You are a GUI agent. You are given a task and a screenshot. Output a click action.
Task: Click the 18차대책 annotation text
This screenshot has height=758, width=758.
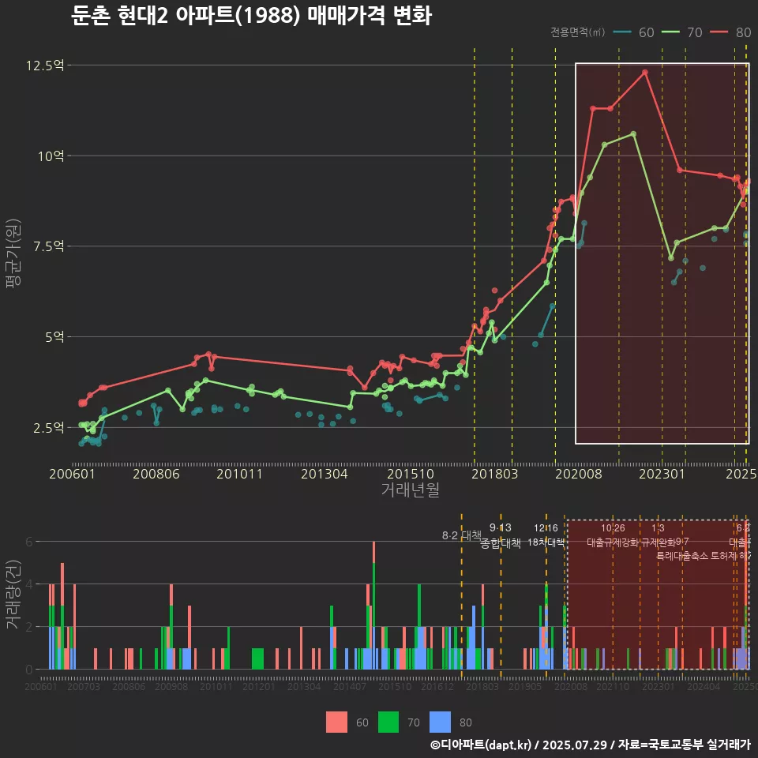point(546,542)
